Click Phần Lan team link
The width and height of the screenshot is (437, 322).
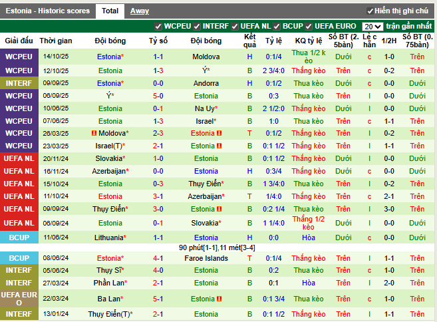(x=110, y=283)
